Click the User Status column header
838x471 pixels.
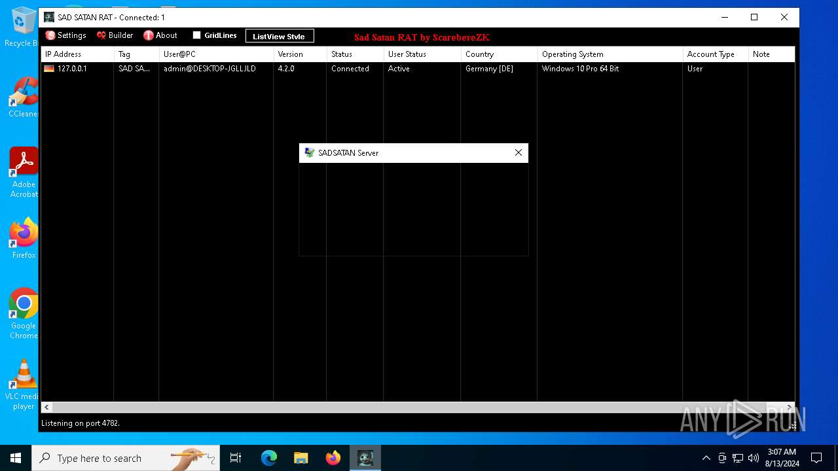[x=422, y=54]
